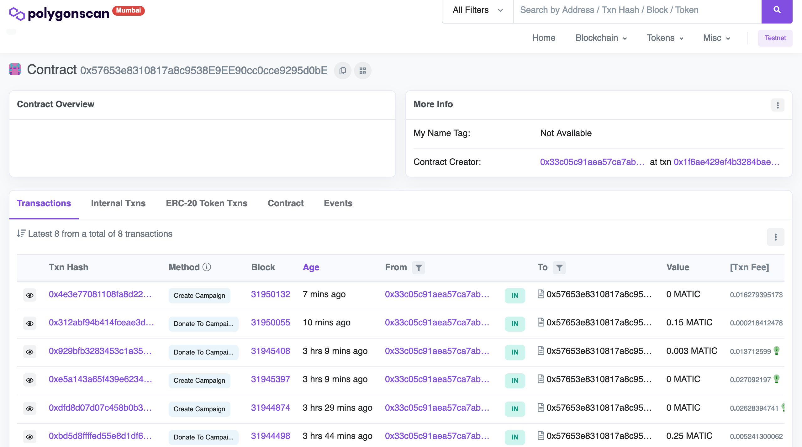The height and width of the screenshot is (447, 802).
Task: Open the More Info options menu
Action: coord(777,105)
